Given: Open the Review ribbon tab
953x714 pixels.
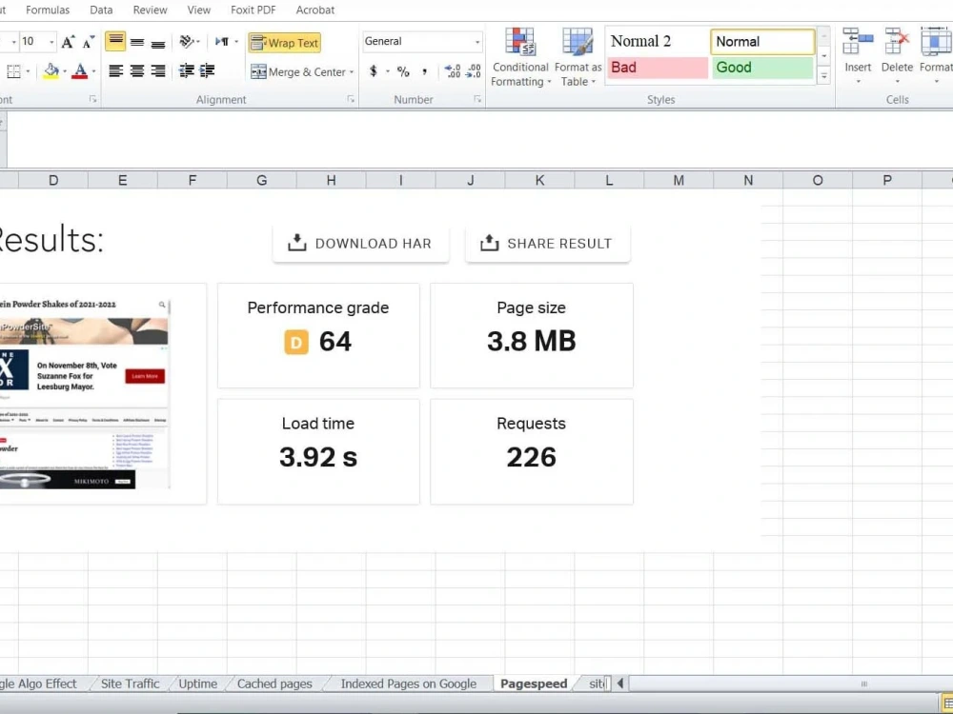Looking at the screenshot, I should (x=151, y=10).
